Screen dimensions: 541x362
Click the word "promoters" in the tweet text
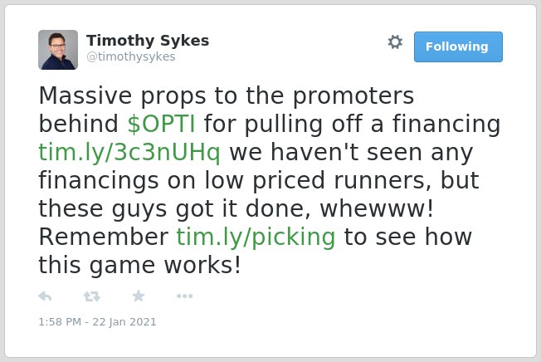(353, 96)
